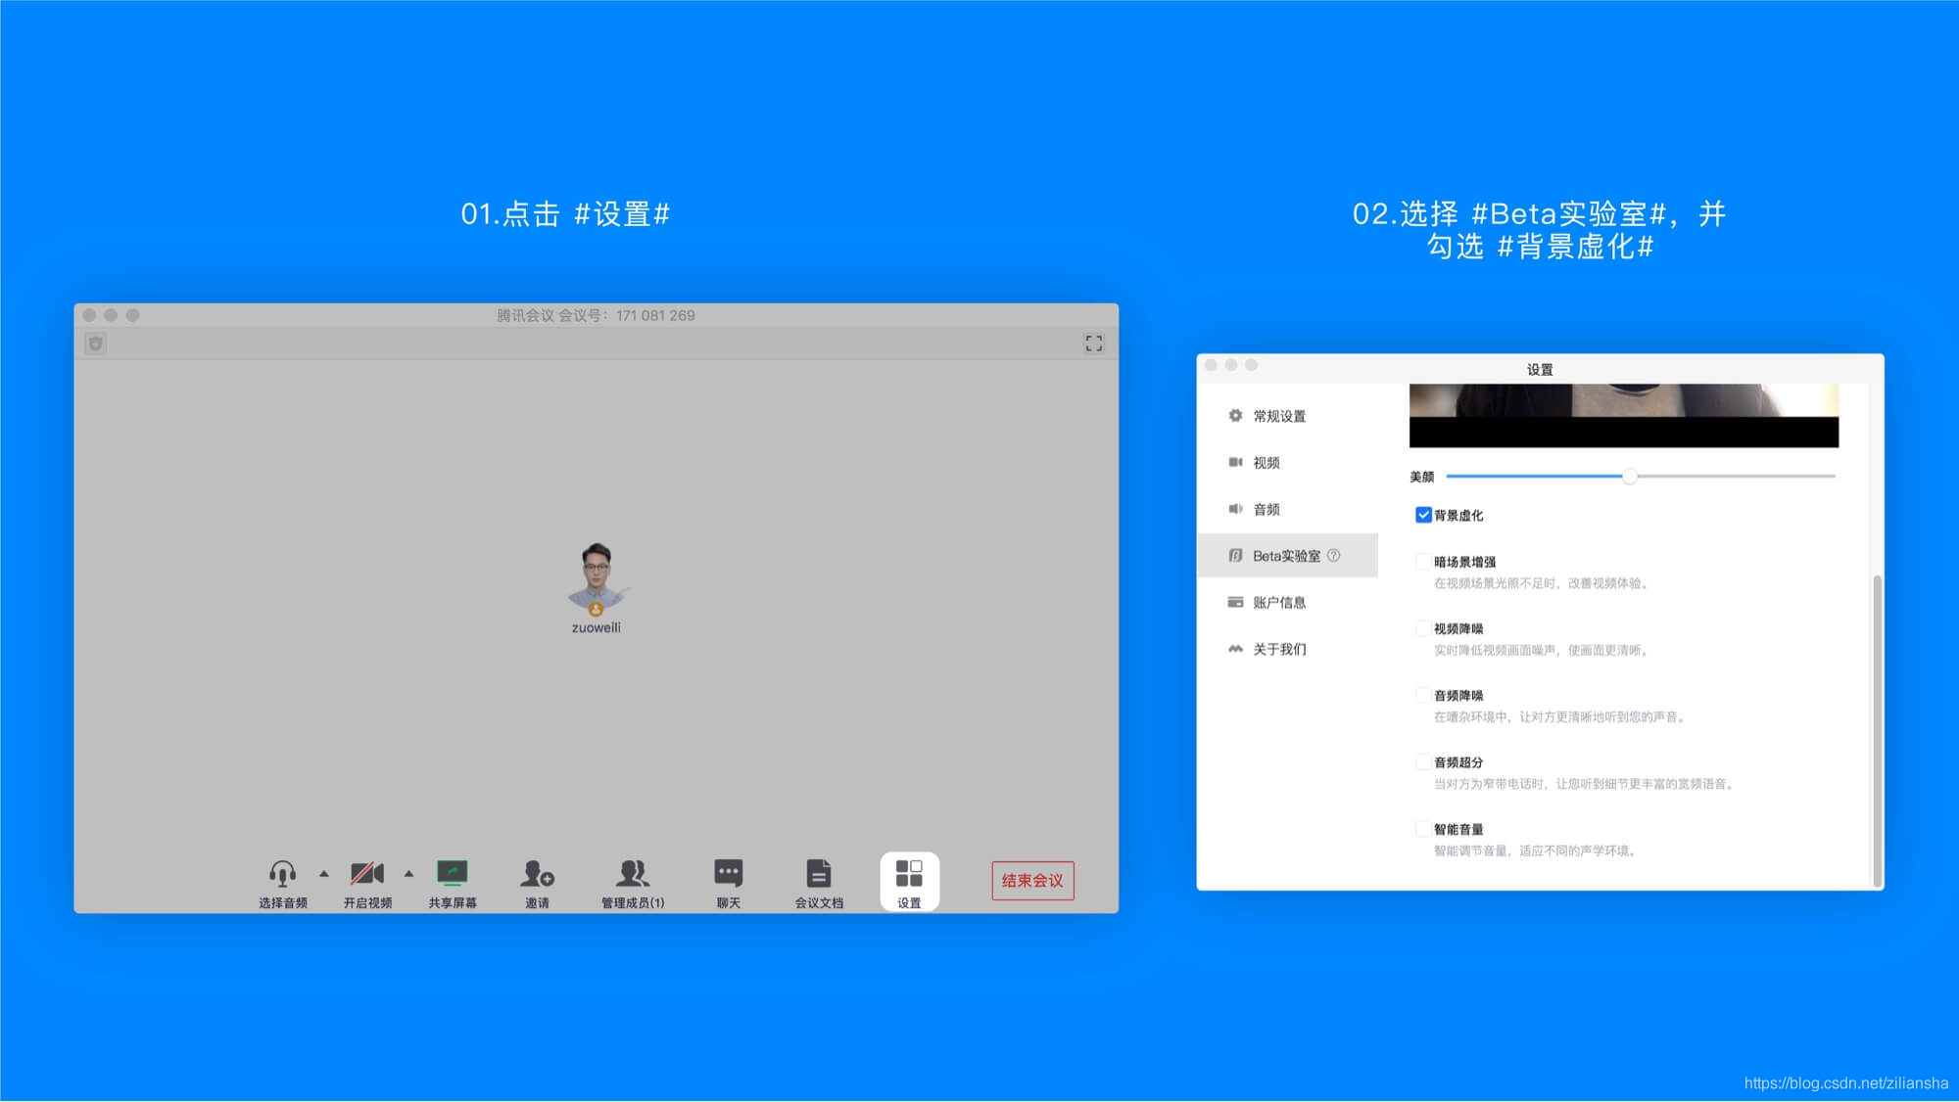
Task: Enable the 视频降噪 checkbox
Action: coord(1422,628)
